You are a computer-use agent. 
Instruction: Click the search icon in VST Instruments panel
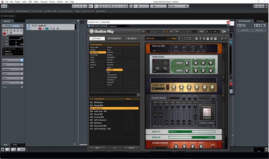coord(244,26)
